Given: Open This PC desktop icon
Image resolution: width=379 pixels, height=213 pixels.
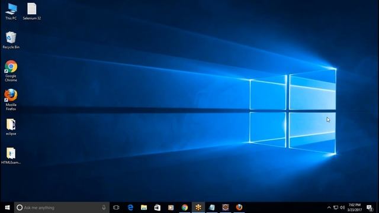Looking at the screenshot, I should click(x=11, y=11).
